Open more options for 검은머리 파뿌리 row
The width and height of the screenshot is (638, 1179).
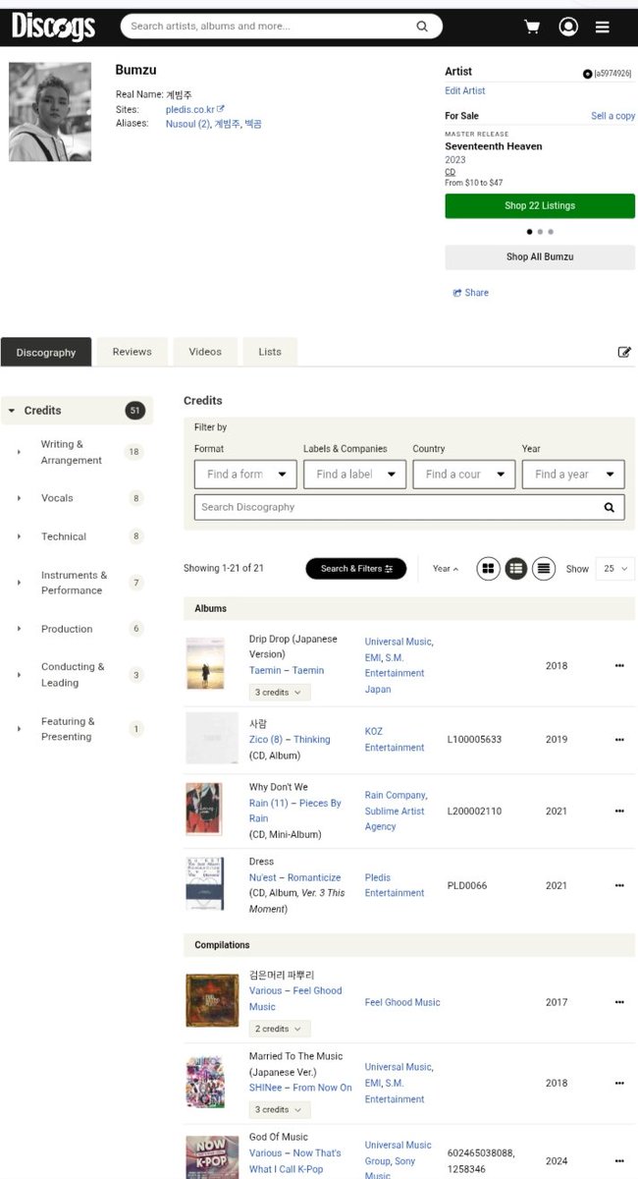(619, 1002)
